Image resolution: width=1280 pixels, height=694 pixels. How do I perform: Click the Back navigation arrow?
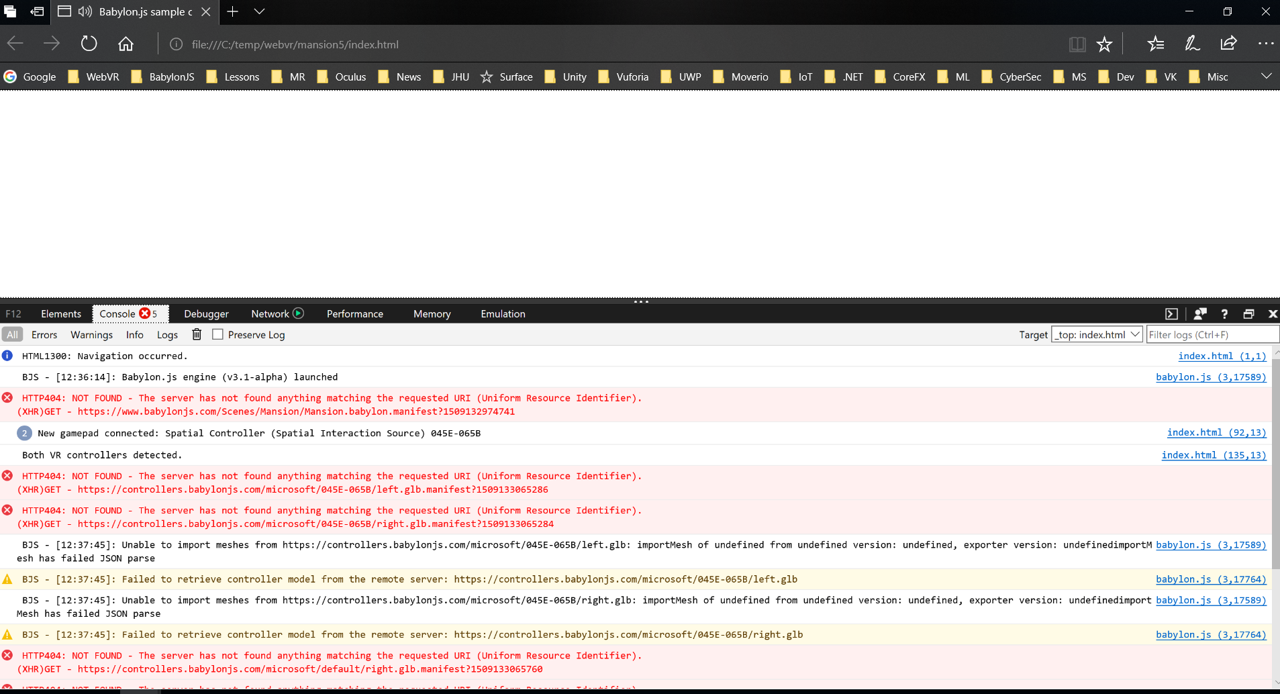[x=15, y=44]
